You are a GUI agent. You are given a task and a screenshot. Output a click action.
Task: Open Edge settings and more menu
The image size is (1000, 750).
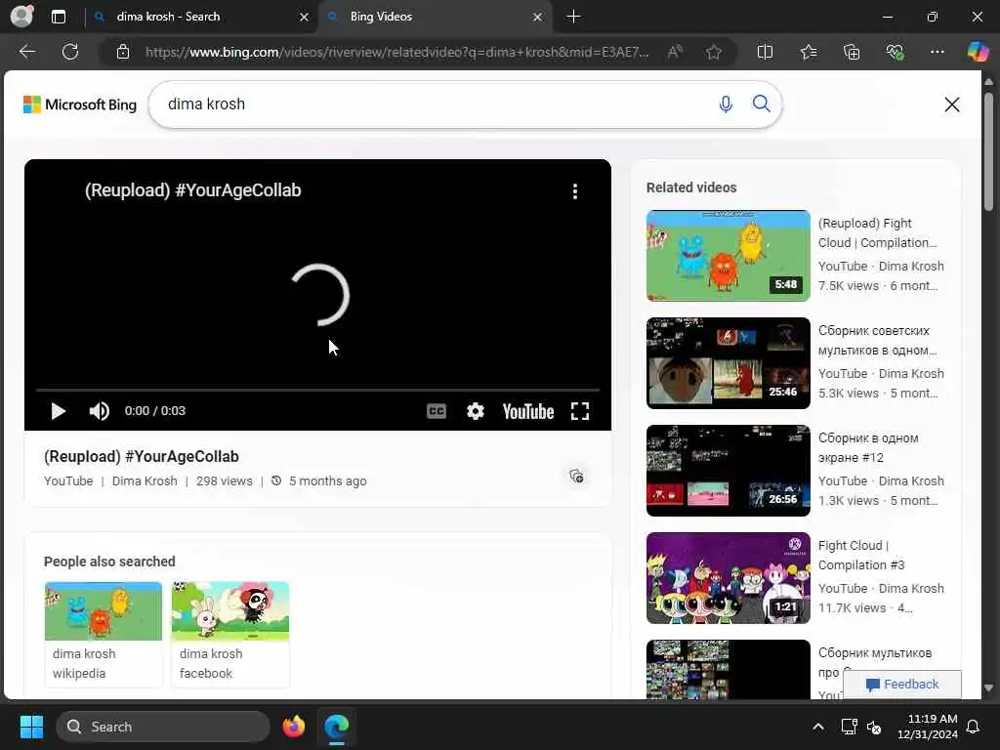pyautogui.click(x=937, y=52)
